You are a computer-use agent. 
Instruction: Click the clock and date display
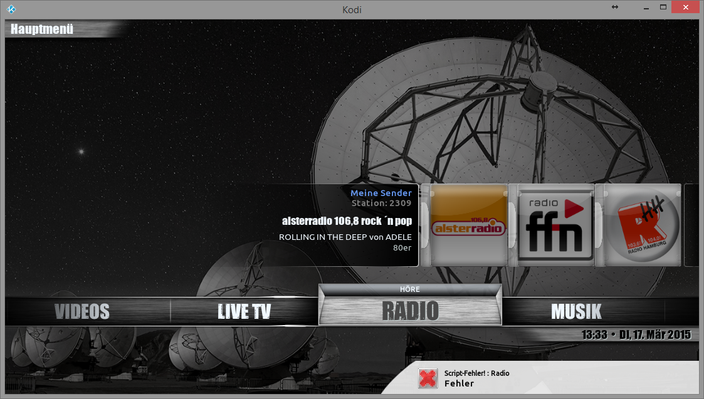coord(636,335)
